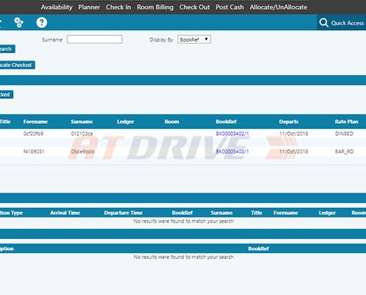Open Post Cash
366x295 pixels.
pyautogui.click(x=229, y=7)
